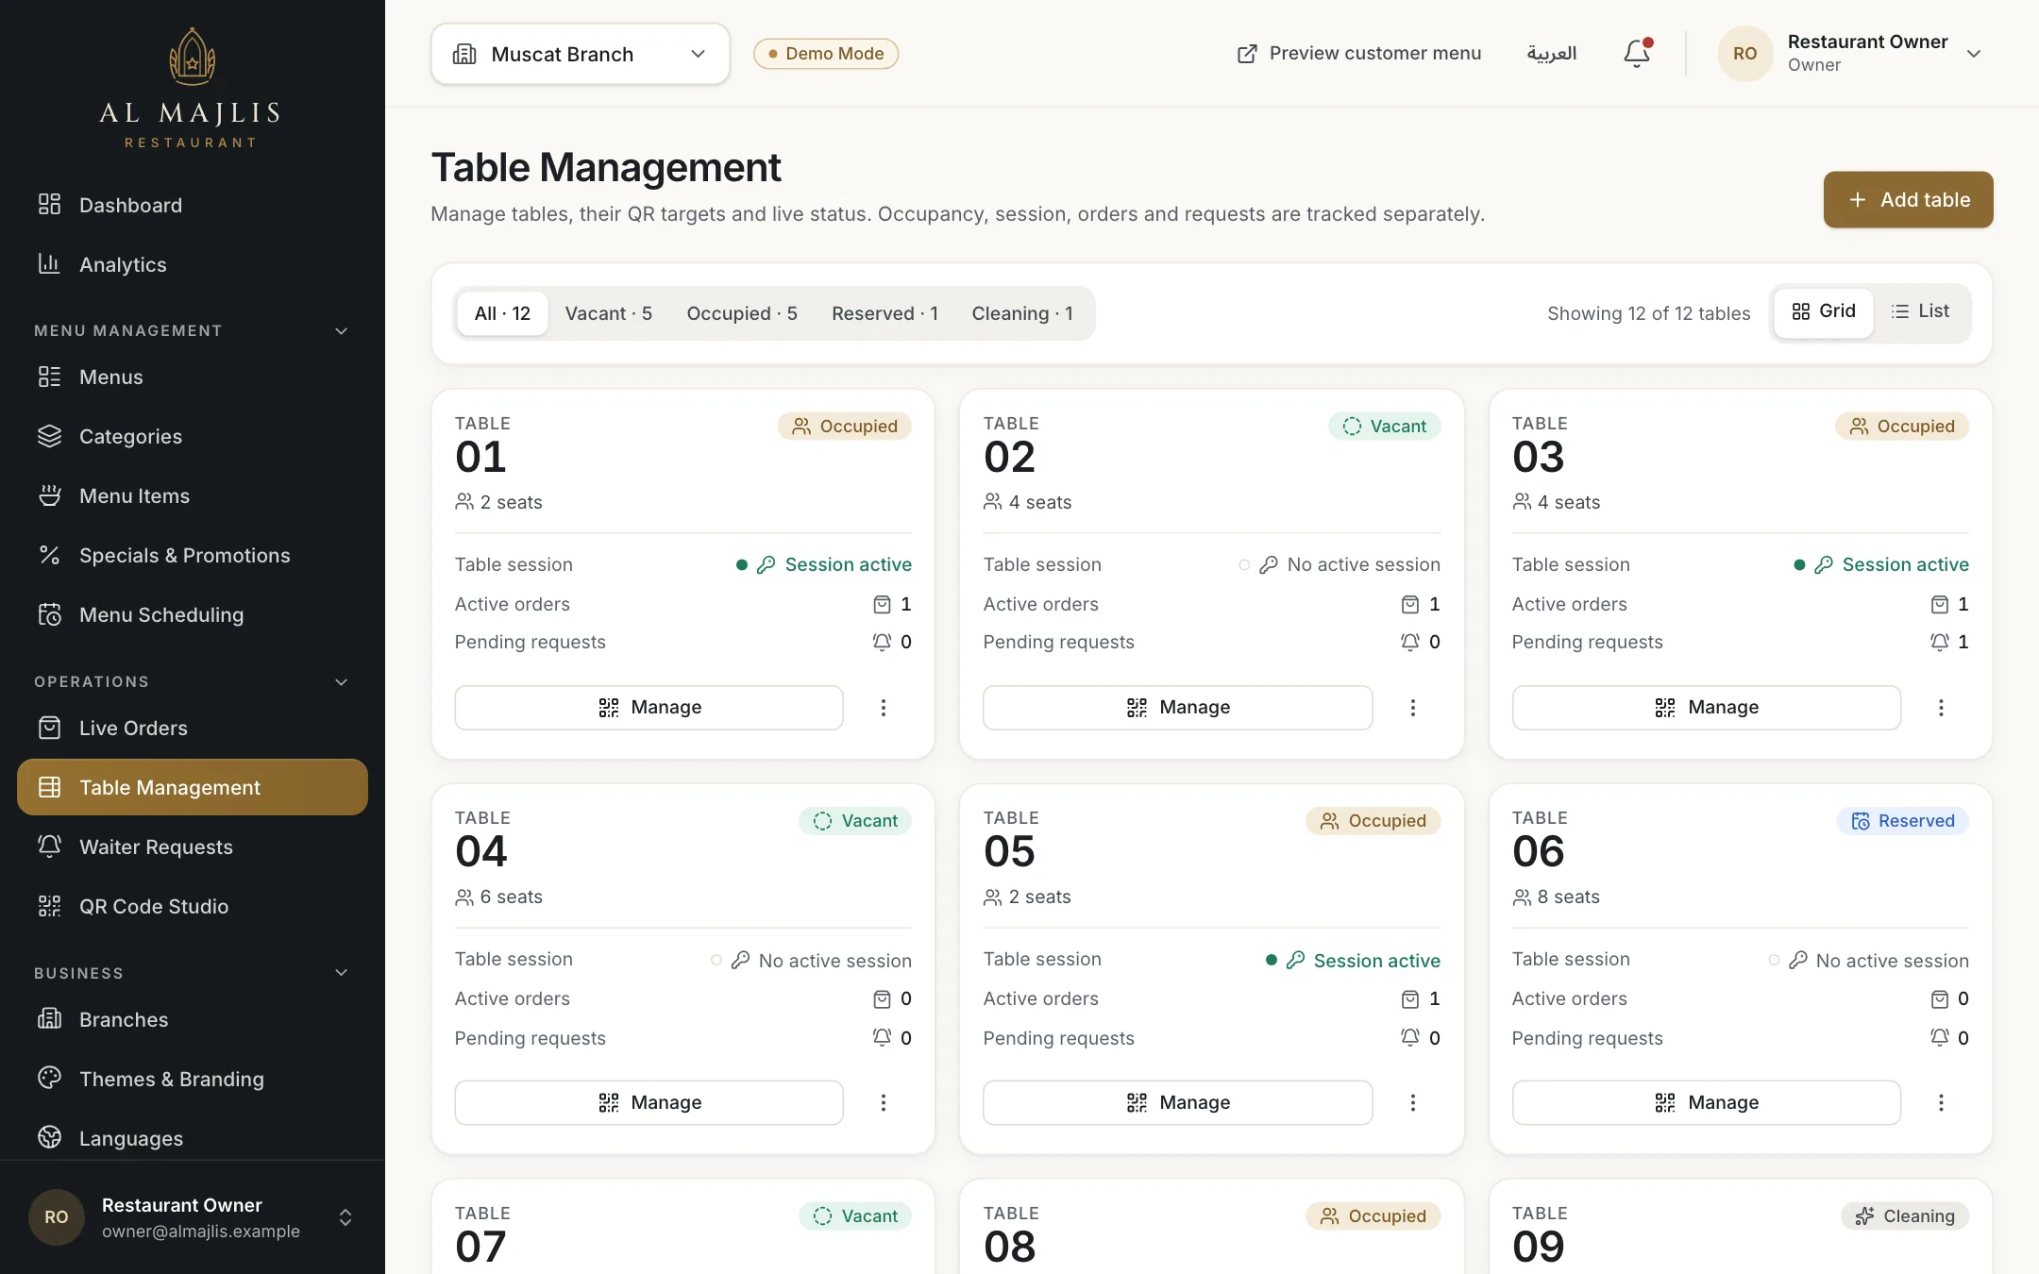Open the sidebar account switcher for owner@almajlis.example
This screenshot has width=2039, height=1274.
pyautogui.click(x=192, y=1217)
